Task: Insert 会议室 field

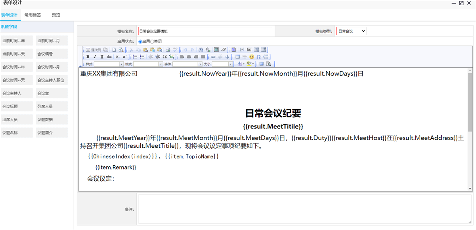Action: (x=52, y=93)
